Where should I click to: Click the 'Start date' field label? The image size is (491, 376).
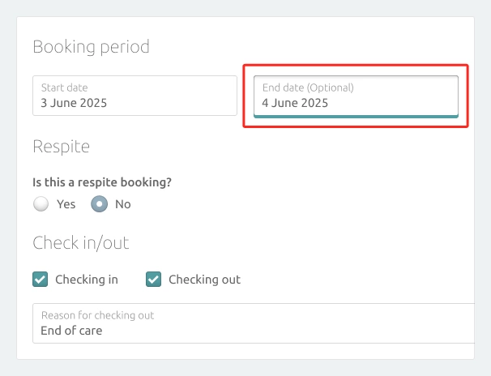[65, 88]
